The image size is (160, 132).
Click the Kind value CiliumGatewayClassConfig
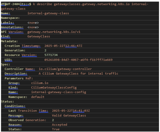pos(54,87)
